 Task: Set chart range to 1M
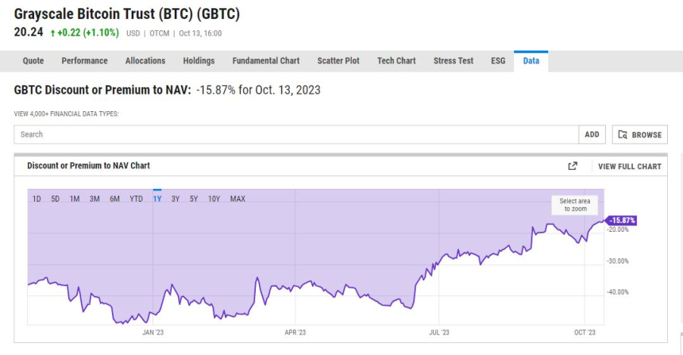pos(75,199)
